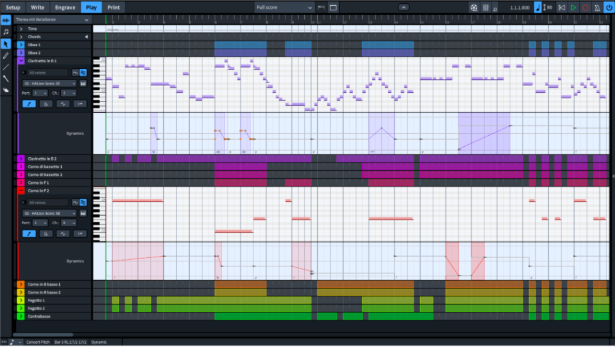Select the Draw pencil tool
Image resolution: width=615 pixels, height=347 pixels.
[6, 55]
